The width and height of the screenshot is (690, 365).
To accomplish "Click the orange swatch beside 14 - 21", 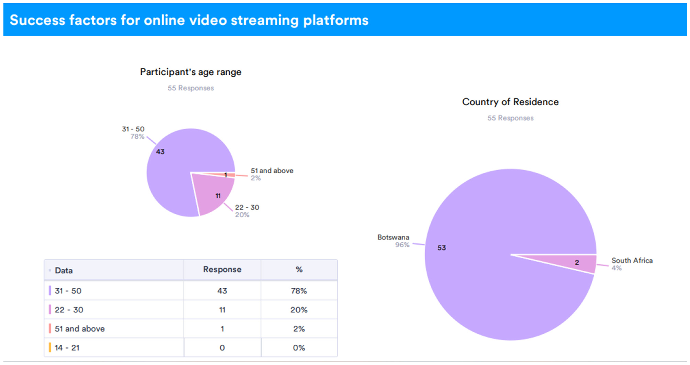I will [x=50, y=347].
